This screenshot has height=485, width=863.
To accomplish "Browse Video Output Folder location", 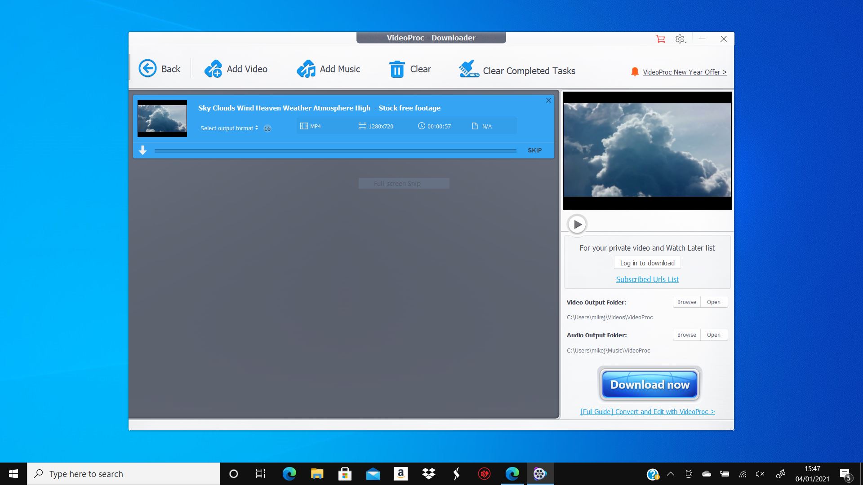I will [x=686, y=302].
